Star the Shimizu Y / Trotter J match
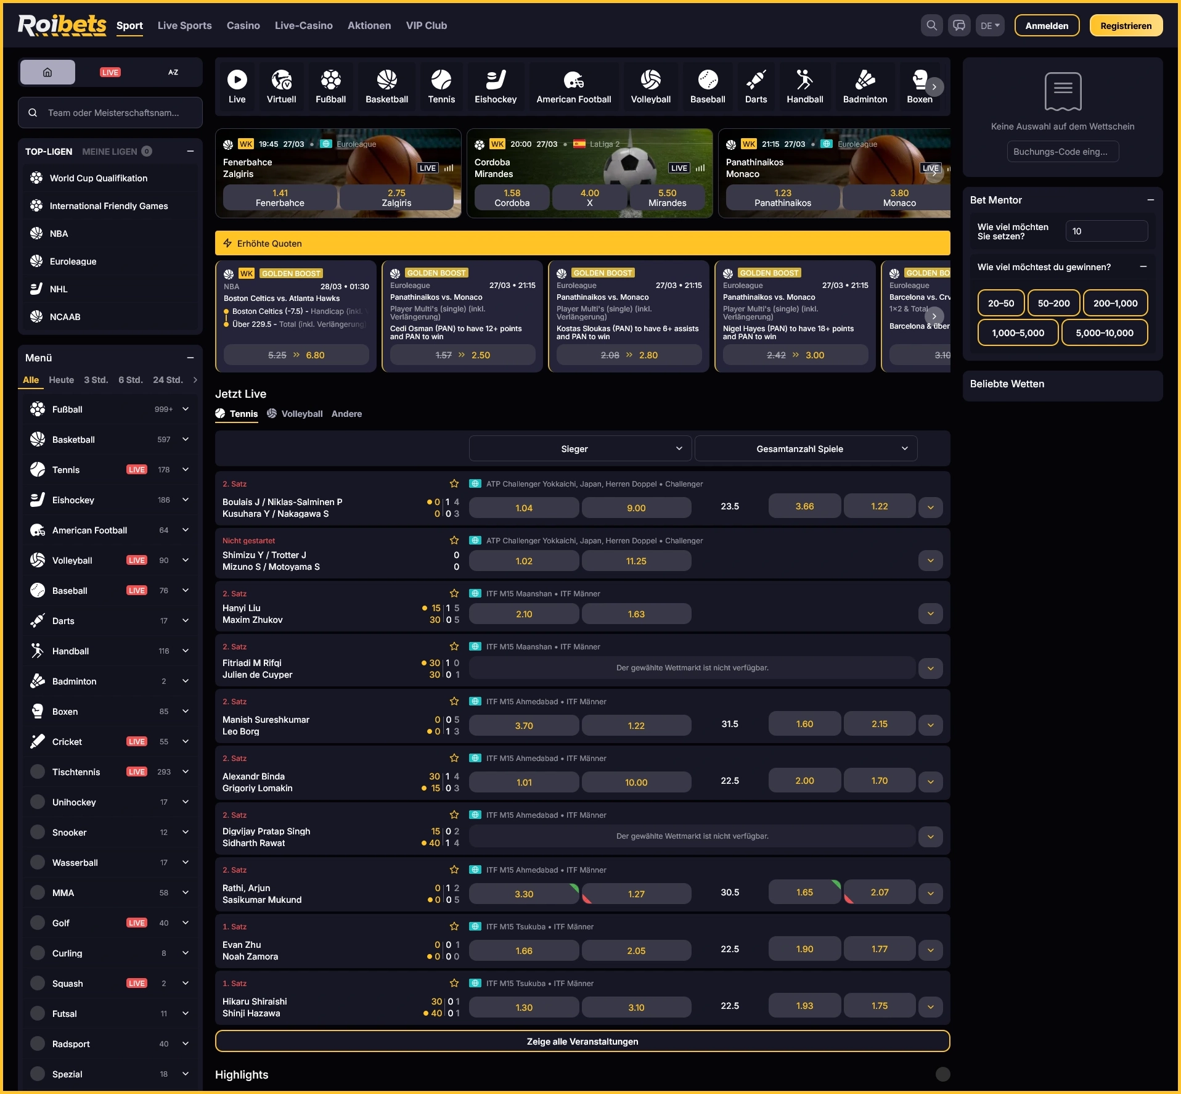 click(454, 540)
